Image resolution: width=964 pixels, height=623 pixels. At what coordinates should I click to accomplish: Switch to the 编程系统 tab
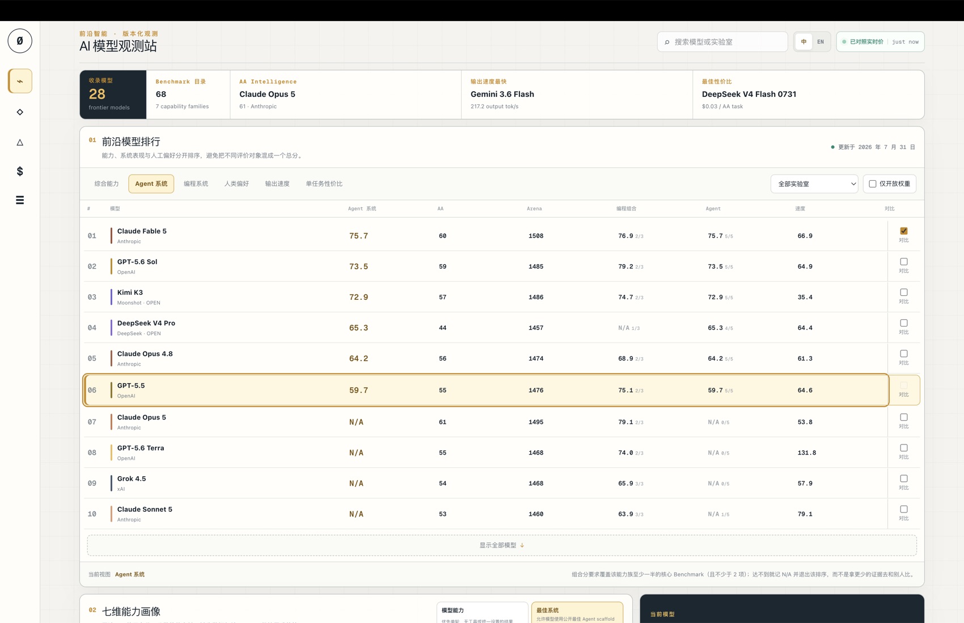(x=196, y=184)
